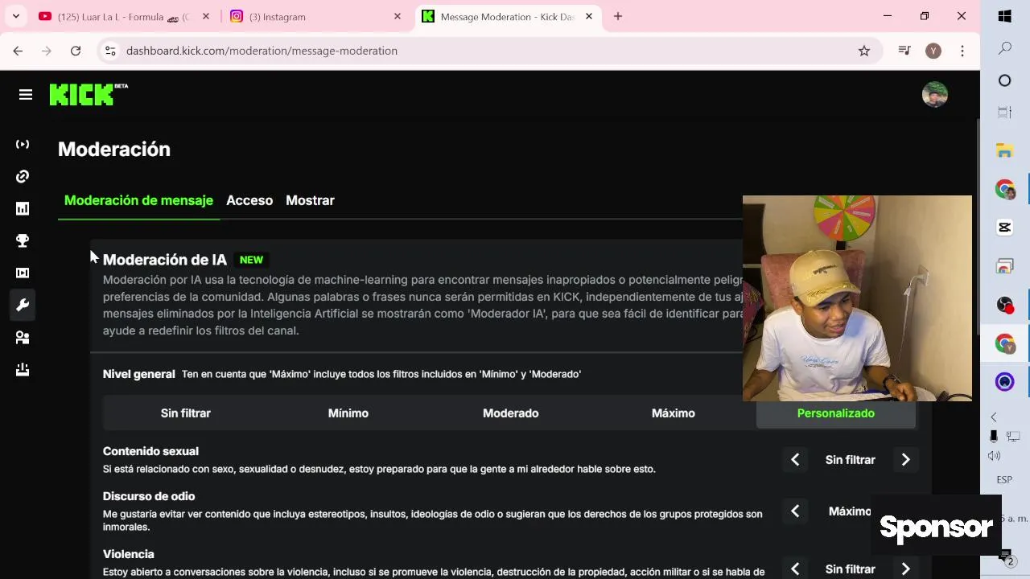Open the Chrome media control icon
The height and width of the screenshot is (579, 1030).
(x=904, y=51)
